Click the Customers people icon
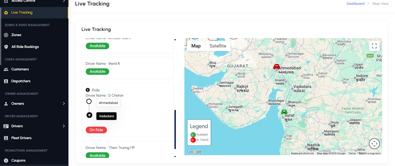 [x=6, y=69]
